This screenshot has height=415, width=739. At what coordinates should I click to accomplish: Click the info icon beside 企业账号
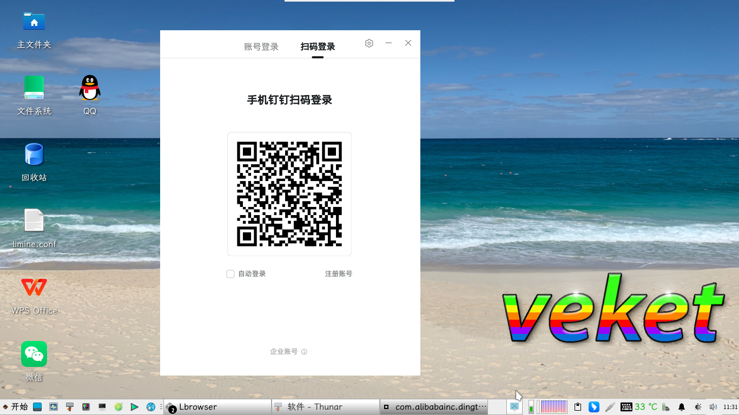click(x=304, y=352)
